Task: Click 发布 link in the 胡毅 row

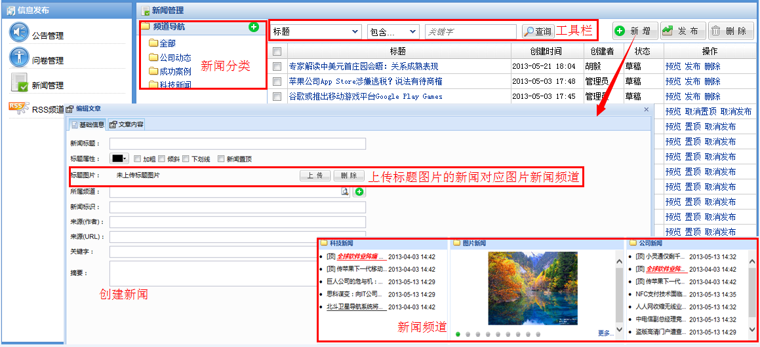Action: click(692, 66)
